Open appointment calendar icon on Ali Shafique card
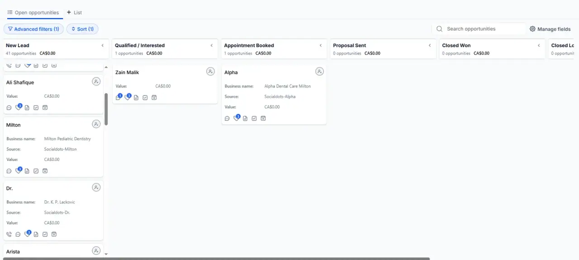Image resolution: width=579 pixels, height=260 pixels. pyautogui.click(x=45, y=108)
